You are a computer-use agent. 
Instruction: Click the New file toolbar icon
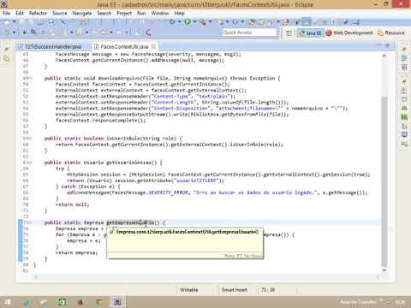pyautogui.click(x=7, y=22)
